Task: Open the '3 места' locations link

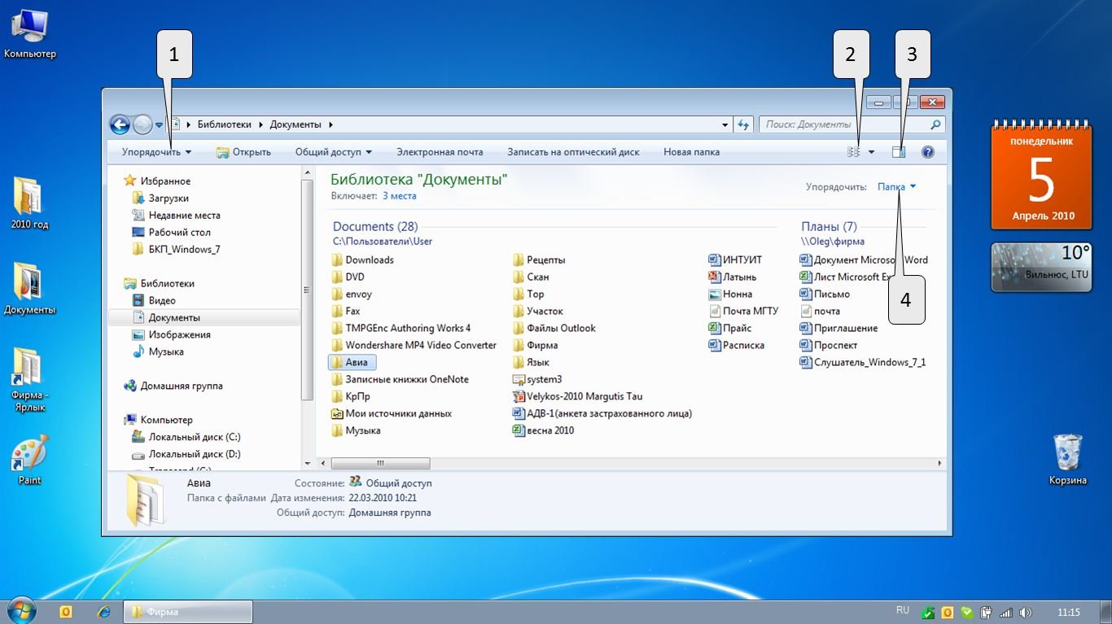Action: click(x=399, y=196)
